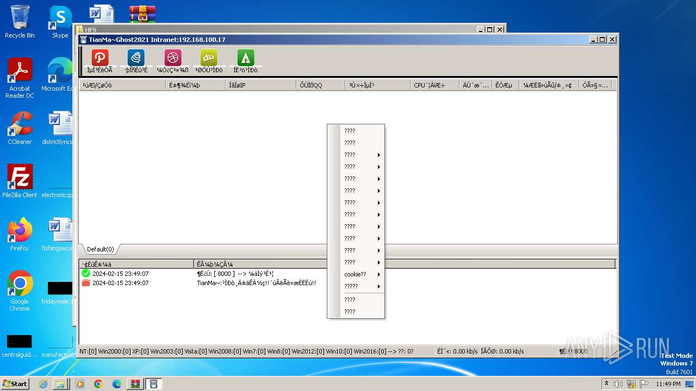This screenshot has height=391, width=696.
Task: Maximize the TianMa~Ghost2021 window
Action: 602,40
